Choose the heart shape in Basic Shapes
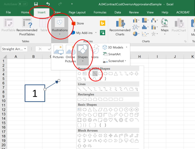The height and width of the screenshot is (149, 195). point(110,120)
